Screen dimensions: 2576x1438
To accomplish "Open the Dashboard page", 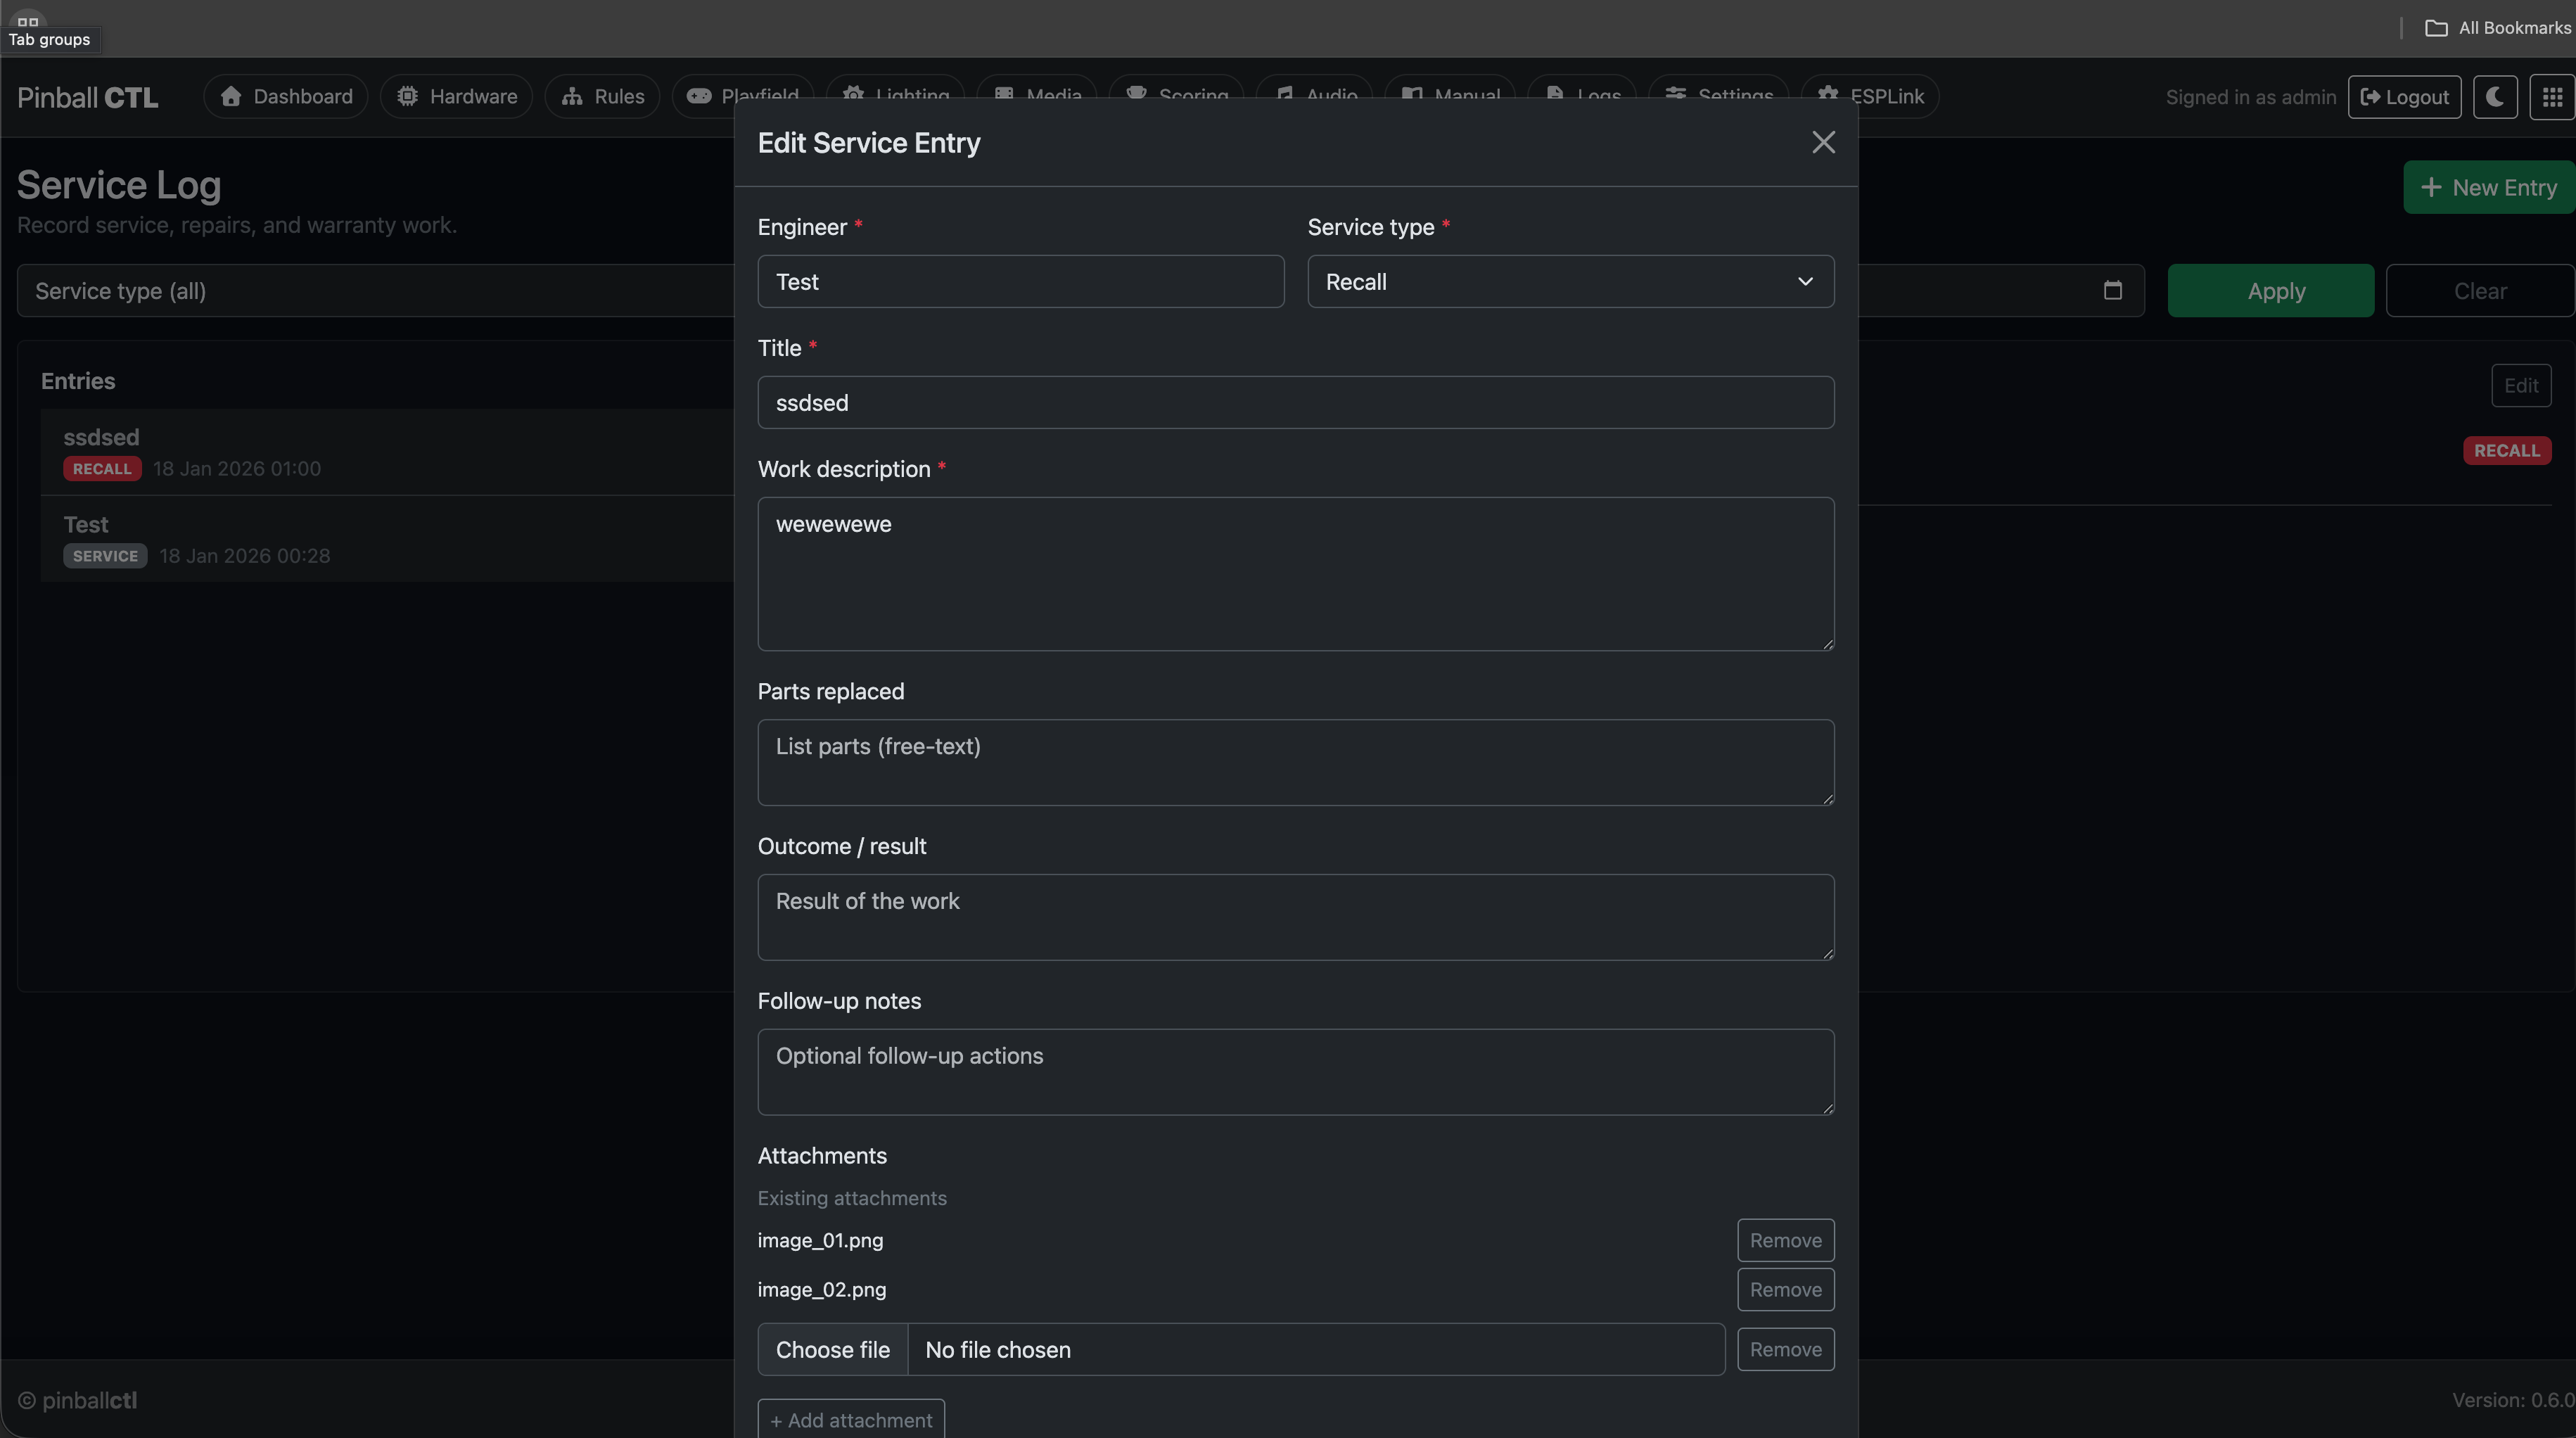I will coord(285,96).
